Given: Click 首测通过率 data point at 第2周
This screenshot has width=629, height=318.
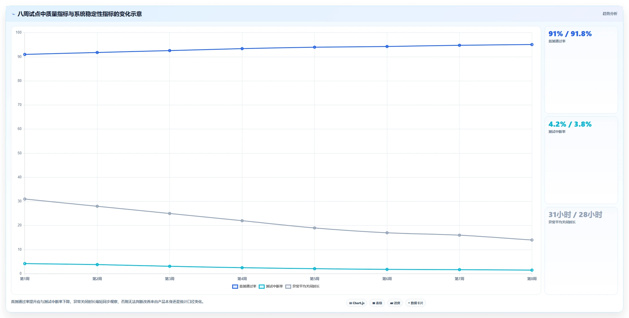Looking at the screenshot, I should [x=97, y=53].
